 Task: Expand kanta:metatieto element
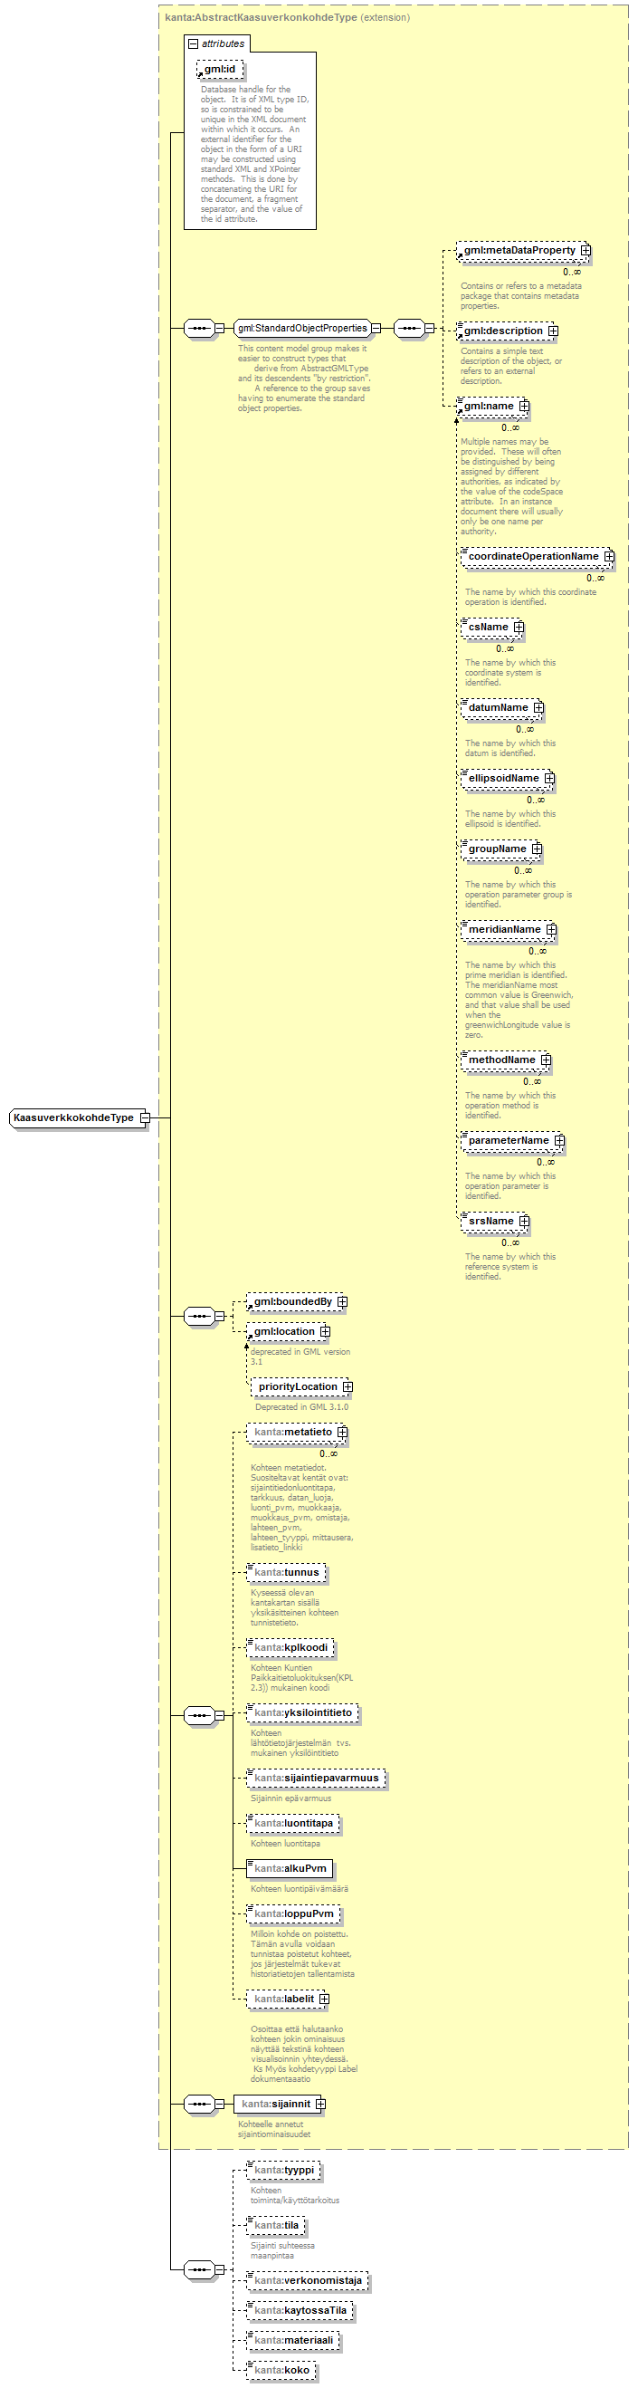[x=342, y=1434]
